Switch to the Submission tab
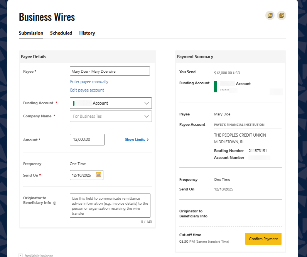Viewport: 307px width, 257px height. [31, 33]
